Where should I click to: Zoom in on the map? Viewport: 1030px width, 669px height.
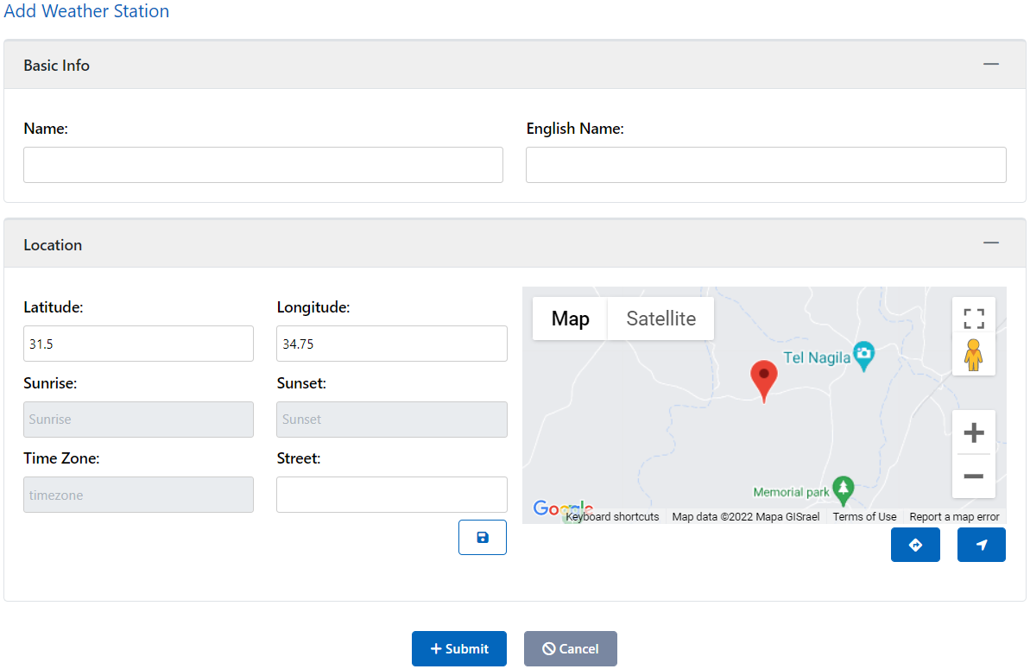pyautogui.click(x=973, y=432)
